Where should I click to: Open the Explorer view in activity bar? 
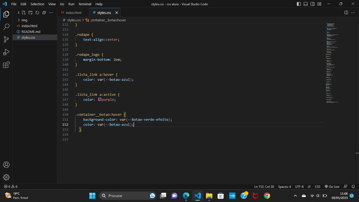[6, 14]
